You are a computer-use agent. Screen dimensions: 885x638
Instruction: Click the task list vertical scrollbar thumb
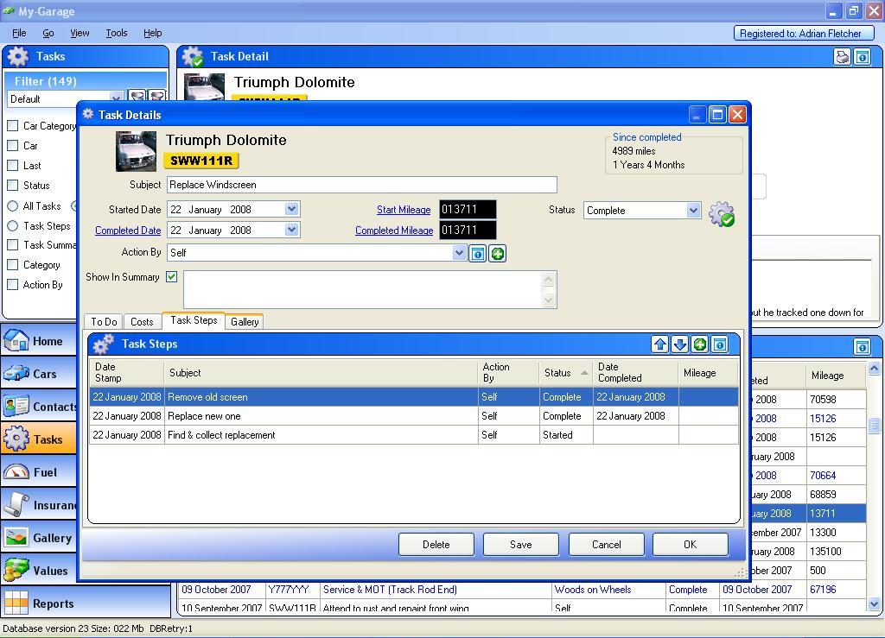874,426
